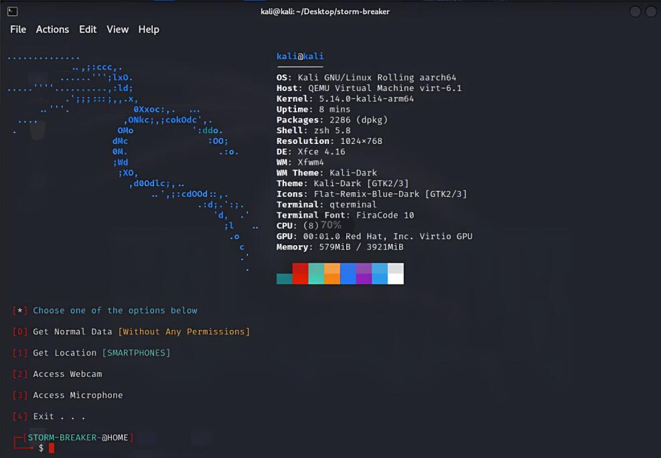Click the orange color block in neofetch palette
661x458 pixels.
coord(332,274)
